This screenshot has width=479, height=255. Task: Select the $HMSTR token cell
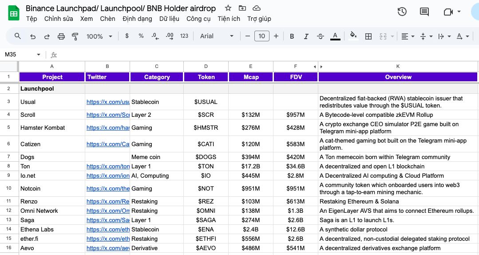[206, 128]
